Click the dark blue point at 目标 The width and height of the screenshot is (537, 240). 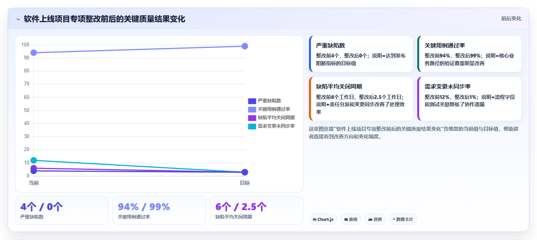click(245, 172)
